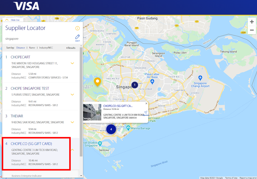Click the 9.94 mi distance value
Screen dimensions: 257x179
32,129
